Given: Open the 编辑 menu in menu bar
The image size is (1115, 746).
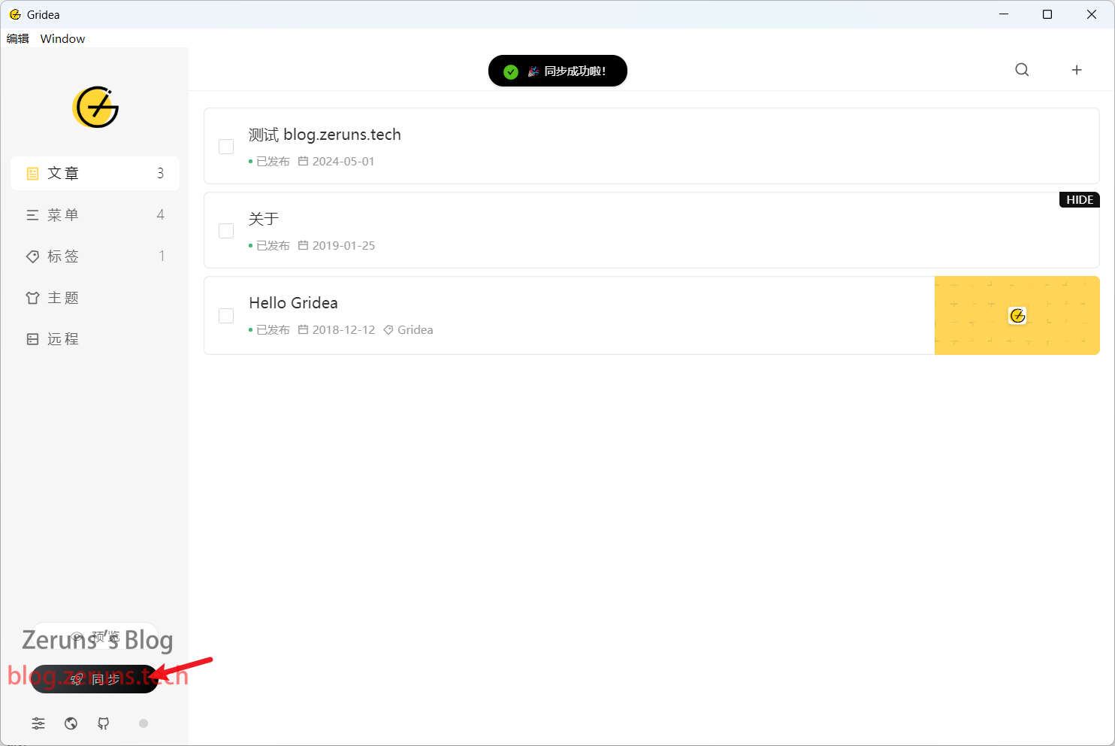Looking at the screenshot, I should click(18, 38).
